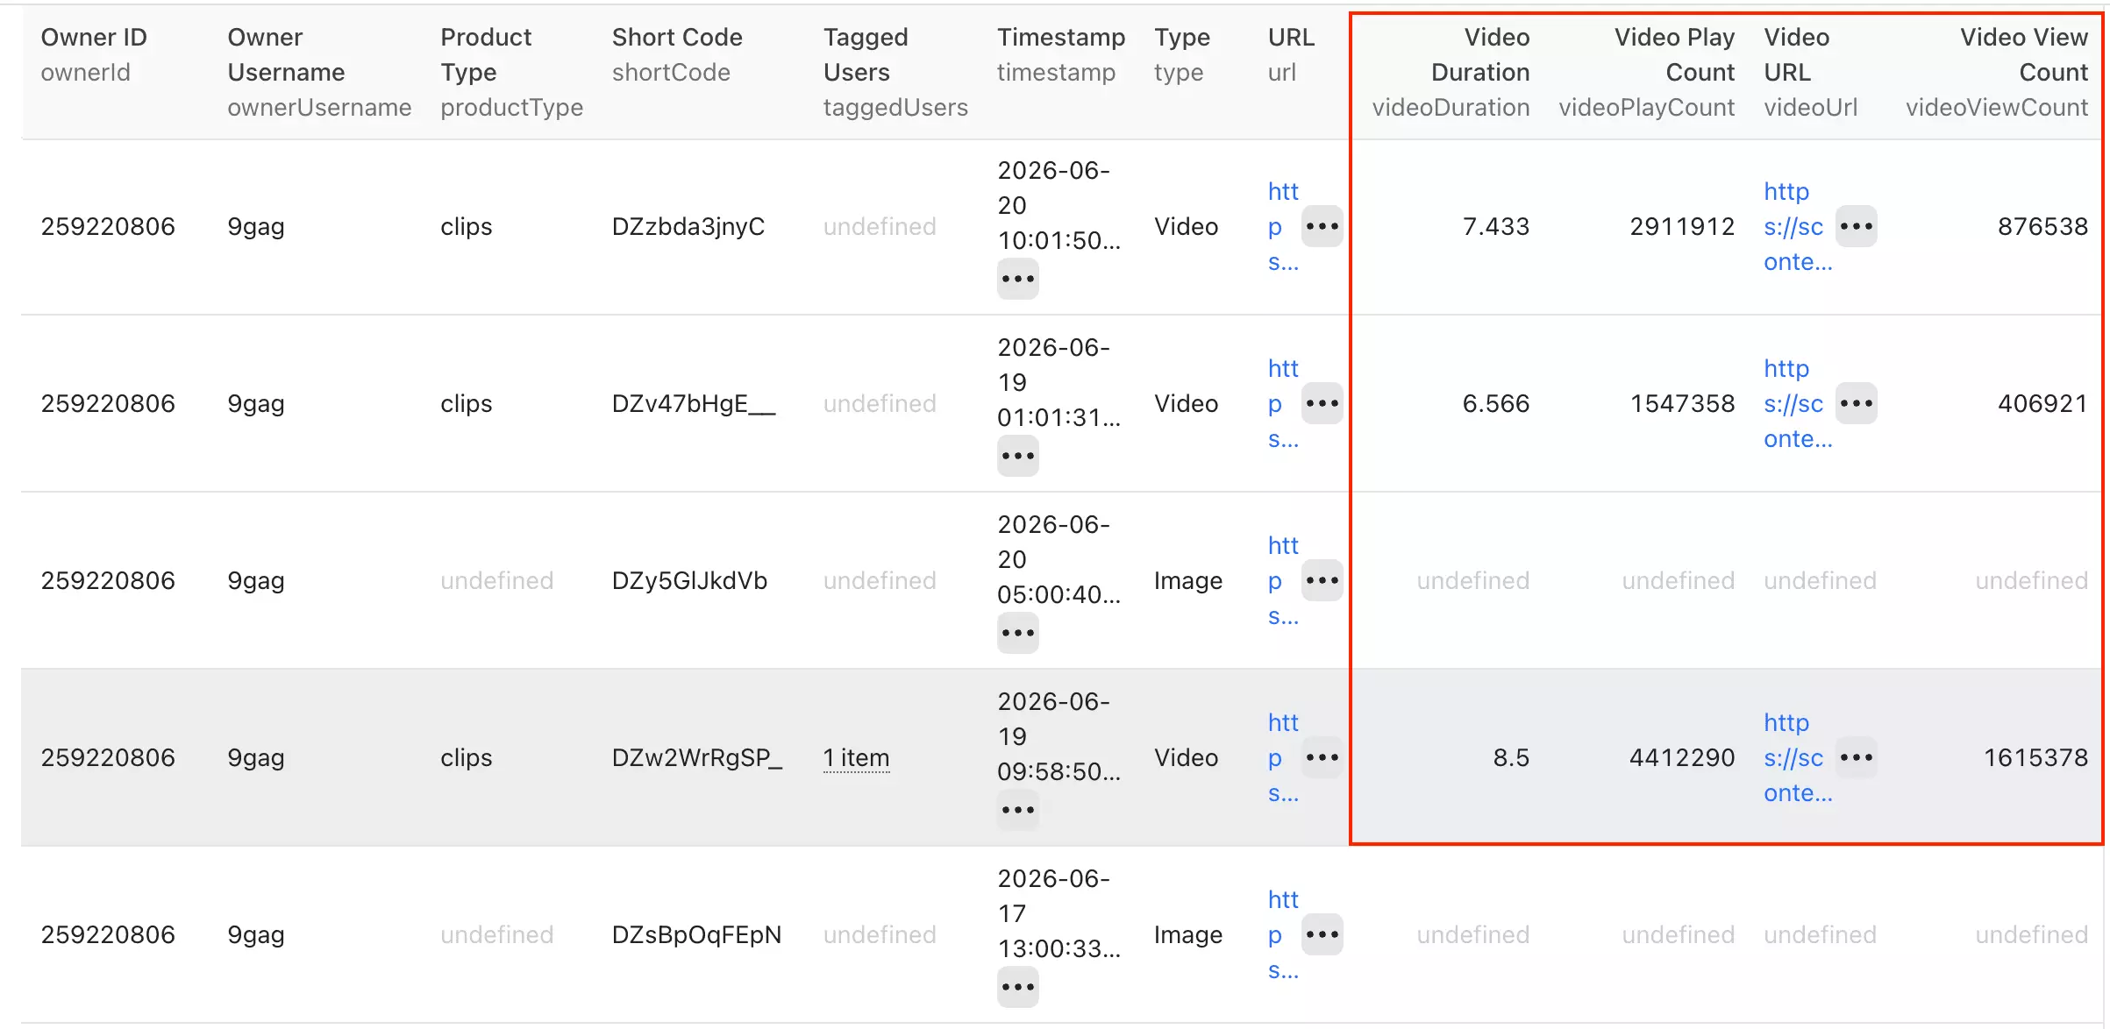Viewport: 2110px width, 1029px height.
Task: Expand timestamp ellipsis for DZw2WrRgSP_ row
Action: (1017, 810)
